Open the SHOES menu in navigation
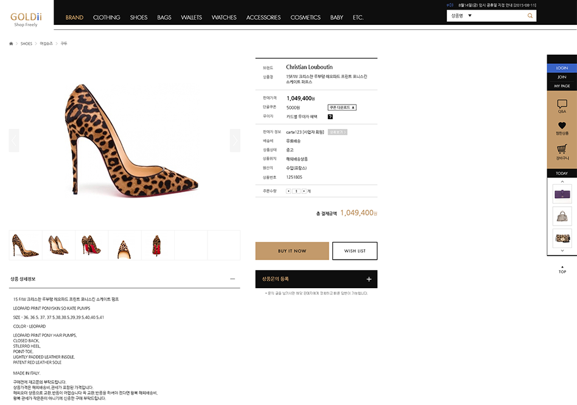The width and height of the screenshot is (577, 405). (x=138, y=18)
